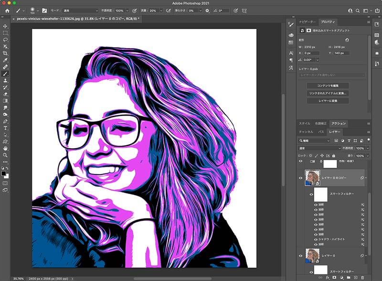
Task: Enable airbrush-style build-up effects
Action: click(x=168, y=11)
